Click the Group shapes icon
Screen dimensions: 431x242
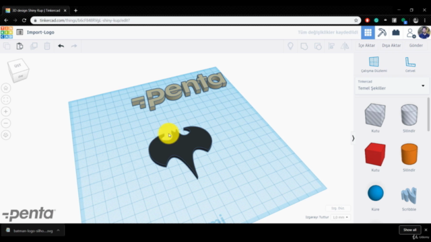304,46
